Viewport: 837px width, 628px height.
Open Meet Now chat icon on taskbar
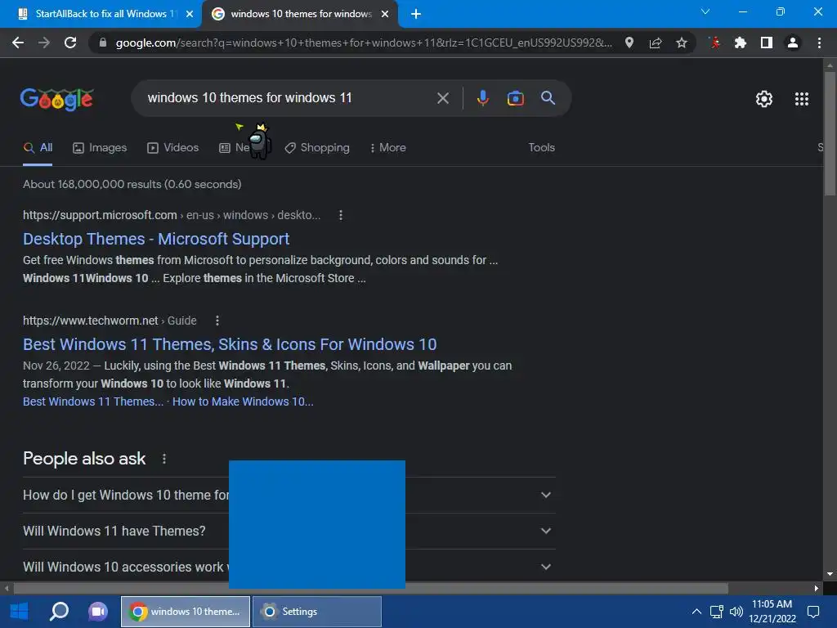pyautogui.click(x=98, y=612)
